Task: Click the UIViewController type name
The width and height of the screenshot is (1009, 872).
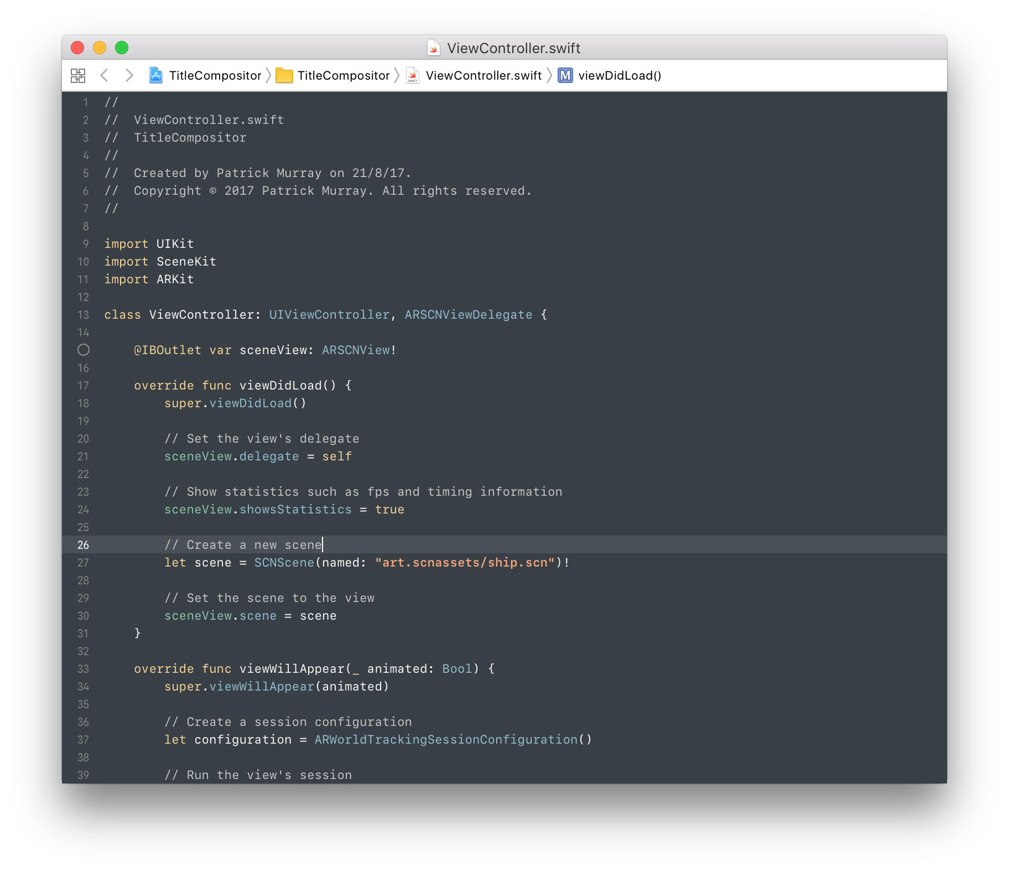Action: click(329, 315)
